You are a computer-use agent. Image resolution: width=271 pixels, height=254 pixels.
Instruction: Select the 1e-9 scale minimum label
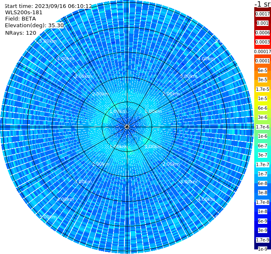click(x=263, y=249)
